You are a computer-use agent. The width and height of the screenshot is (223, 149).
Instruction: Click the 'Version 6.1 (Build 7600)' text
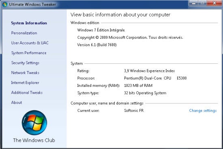[x=97, y=45]
